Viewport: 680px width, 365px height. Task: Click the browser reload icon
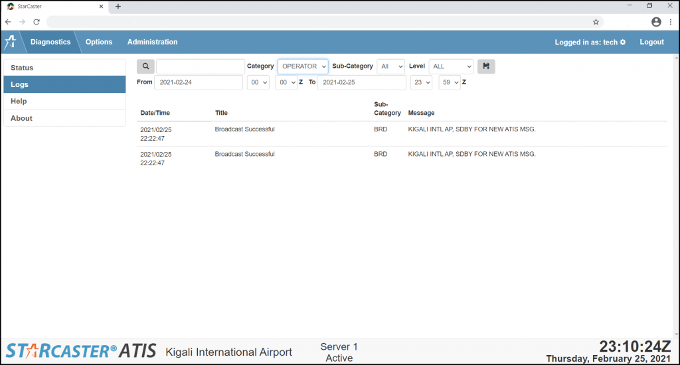[37, 22]
